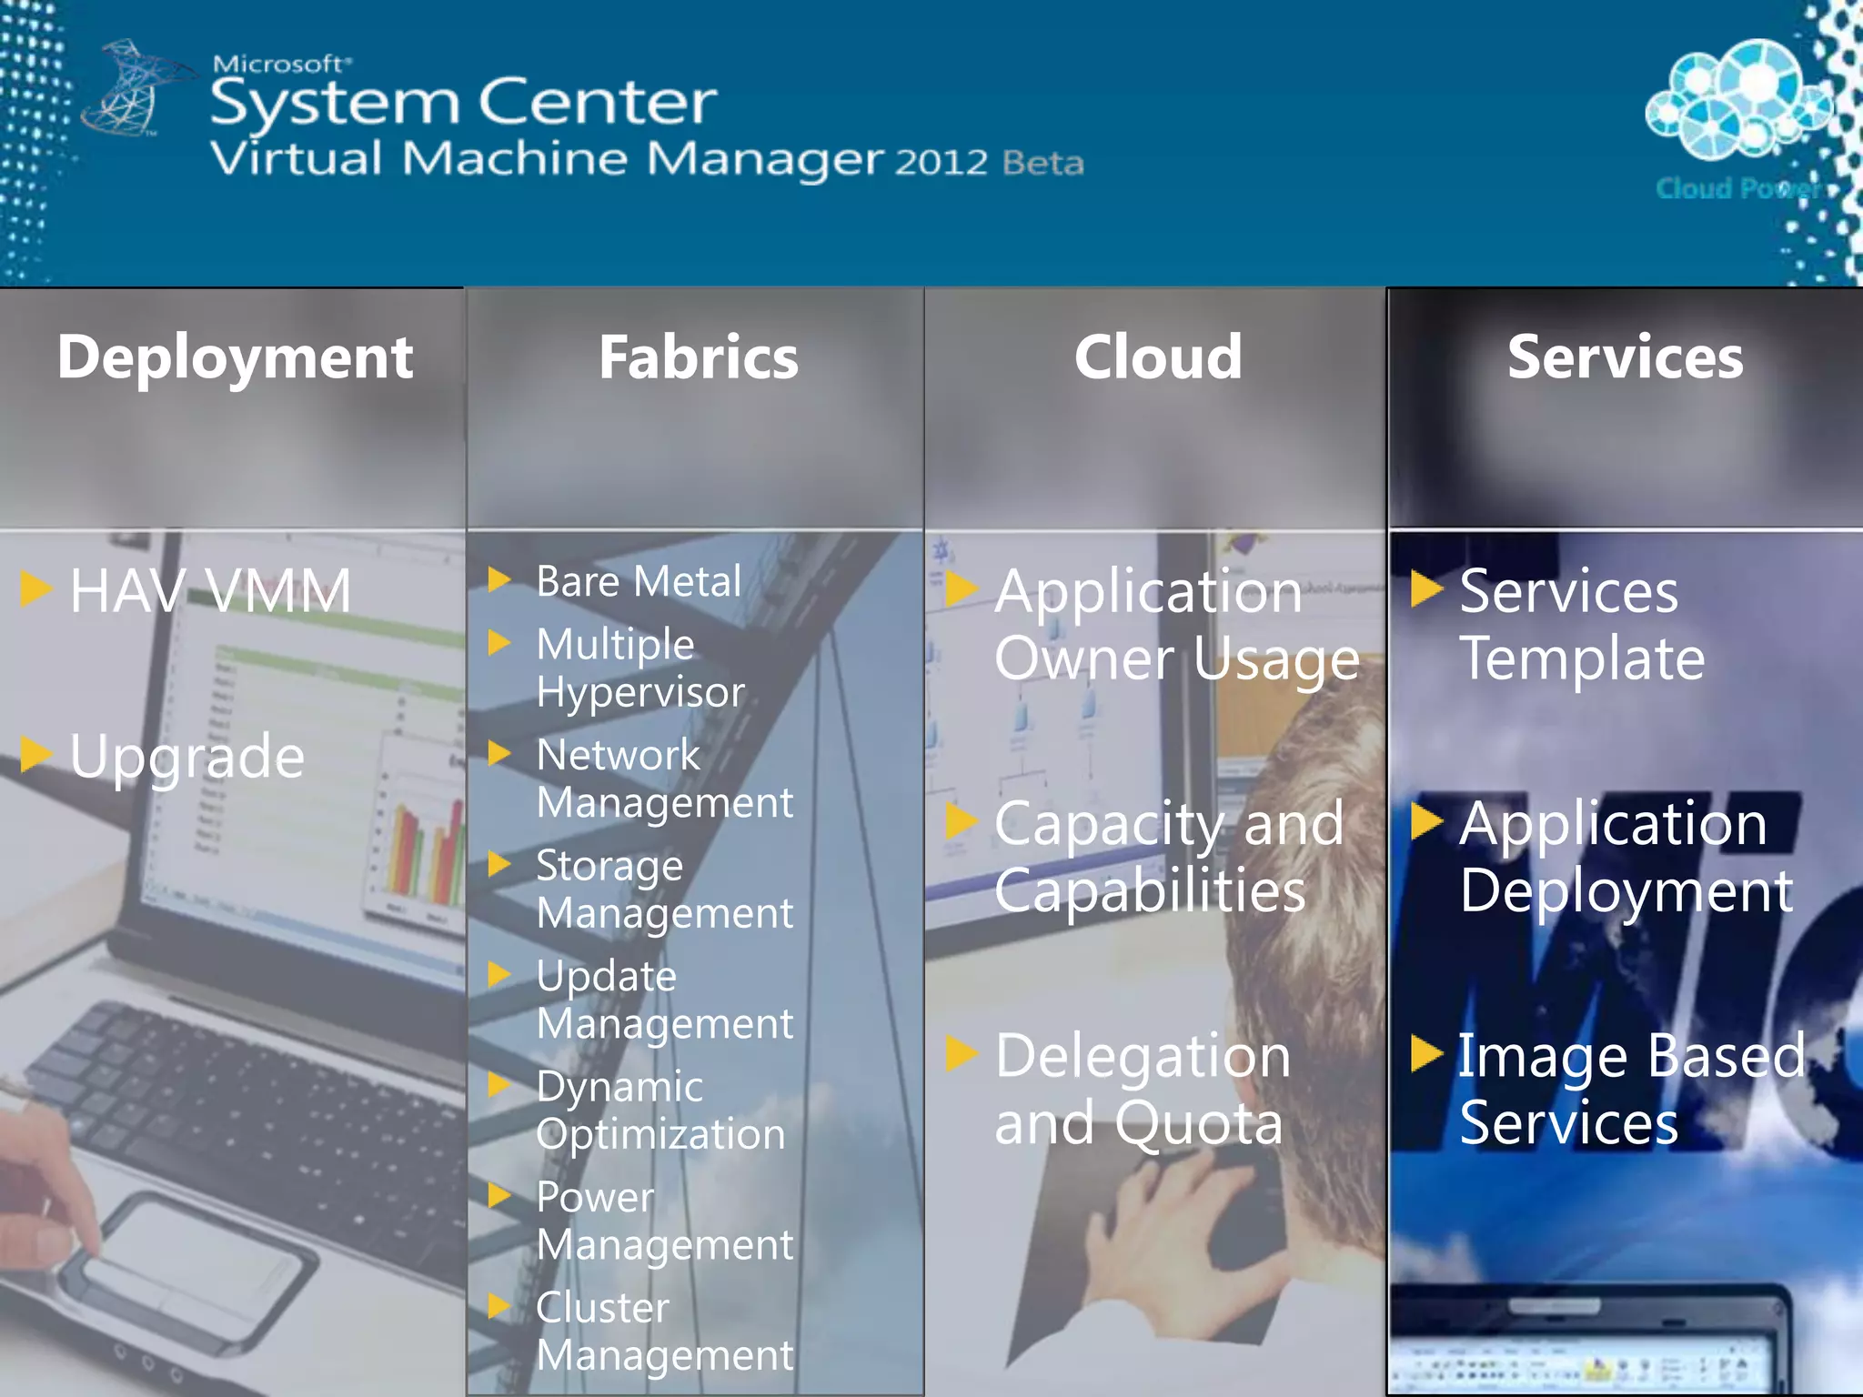Screen dimensions: 1863x1397
Task: Click the 'Upgrade' bullet text
Action: tap(187, 758)
